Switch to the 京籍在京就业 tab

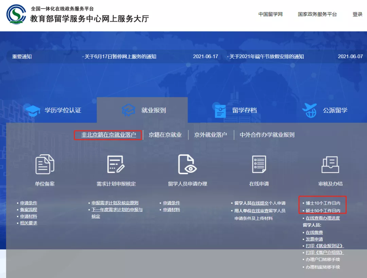pos(165,135)
